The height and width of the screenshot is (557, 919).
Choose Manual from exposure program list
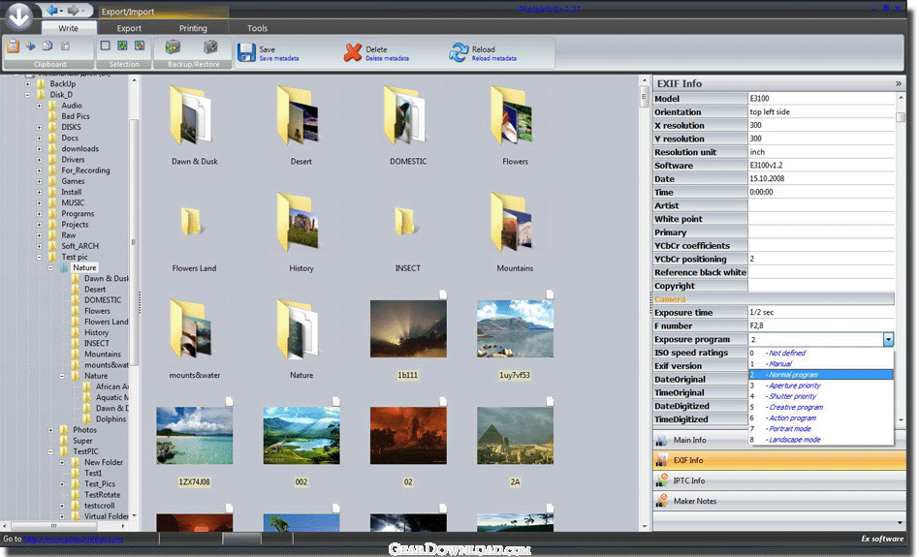[x=820, y=363]
